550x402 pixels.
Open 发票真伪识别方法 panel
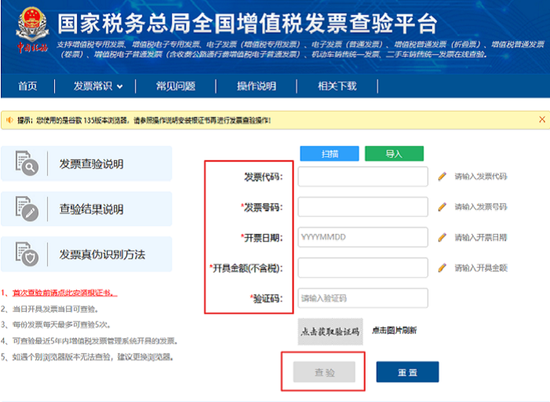point(86,254)
